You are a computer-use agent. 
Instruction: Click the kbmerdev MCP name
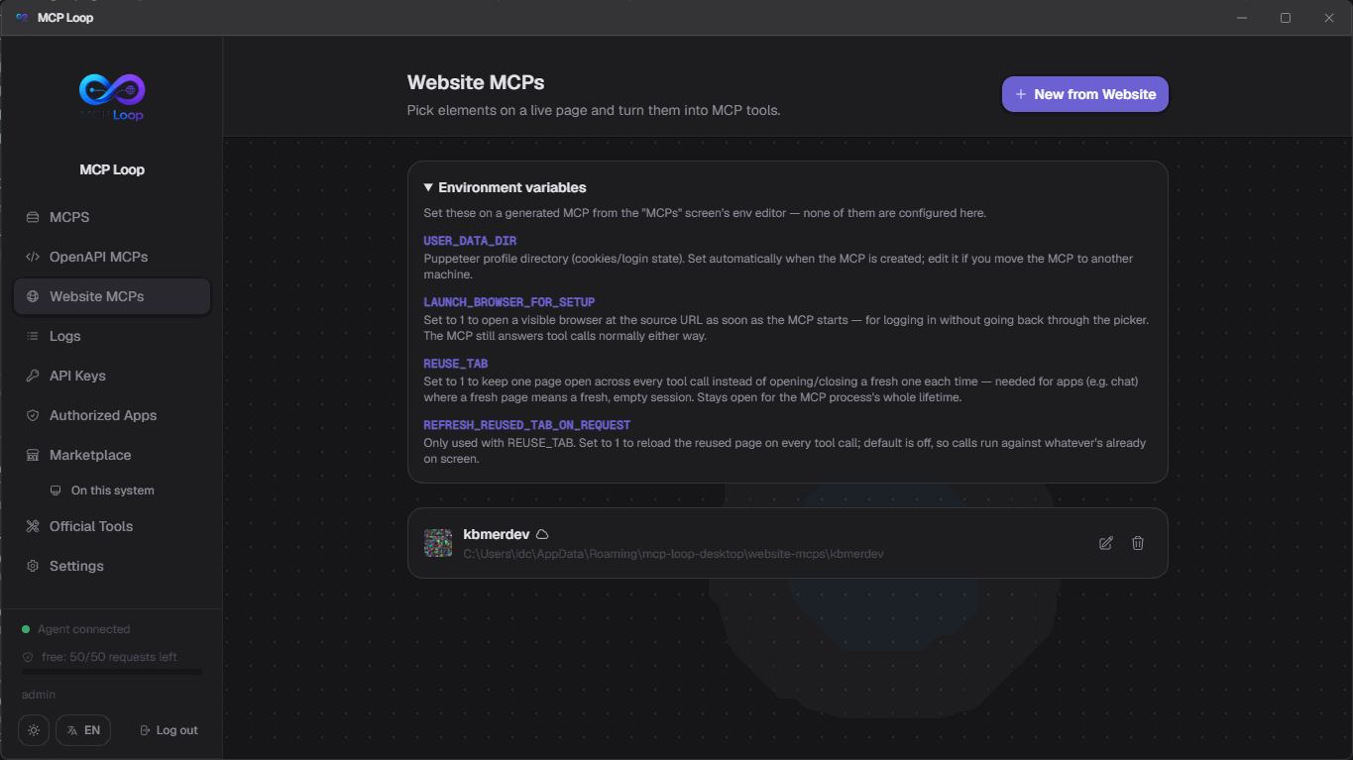[497, 534]
